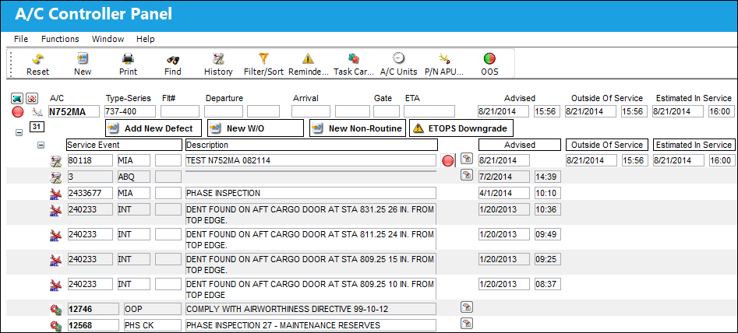Image resolution: width=738 pixels, height=333 pixels.
Task: Click the MEL plane icon for 2433677
Action: pos(55,193)
